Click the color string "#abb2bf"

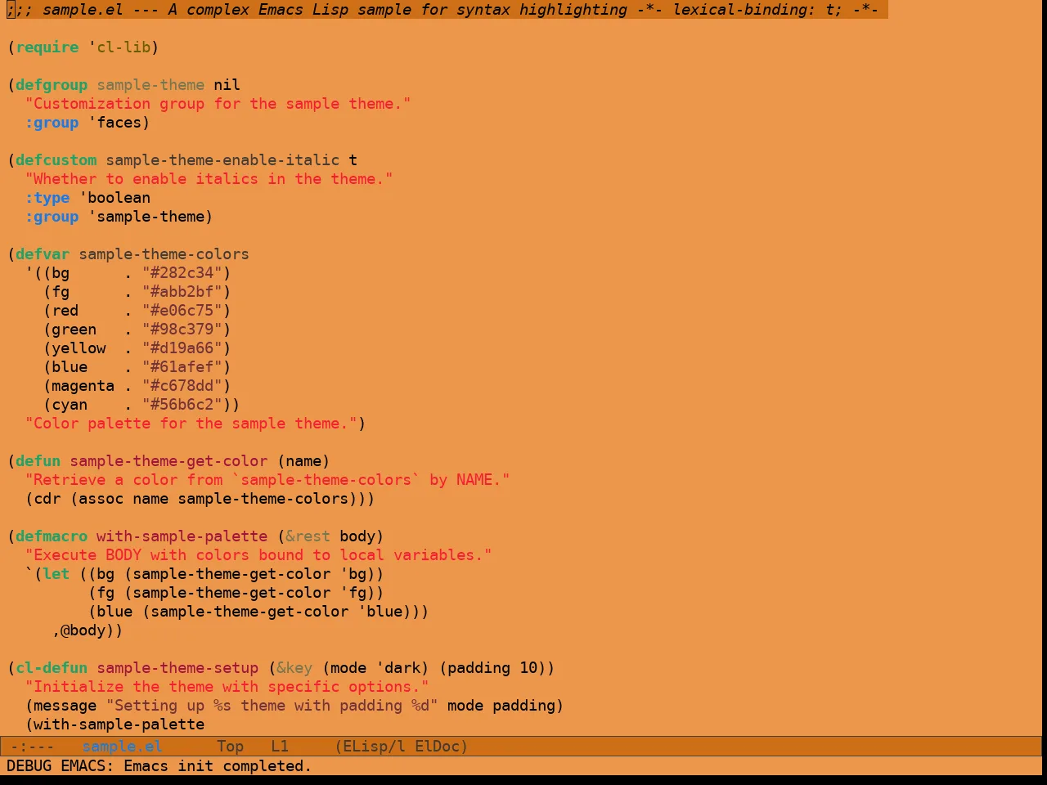pos(182,292)
